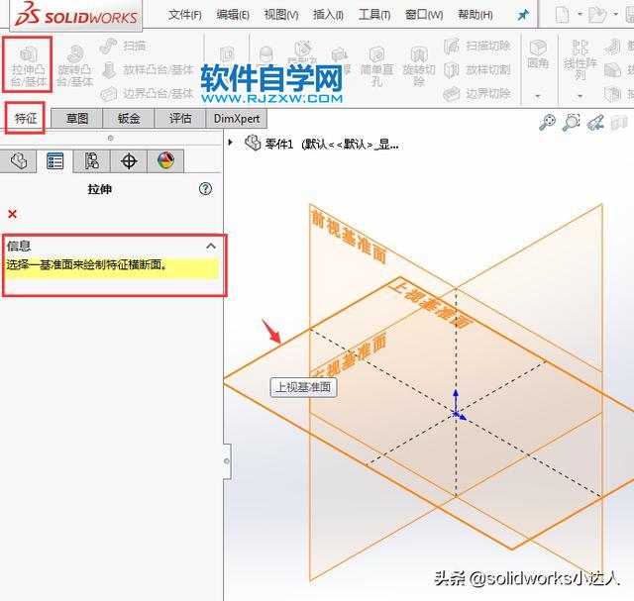This screenshot has height=601, width=634.
Task: Click the Simple Hole (简单直孔) tool
Action: (x=376, y=66)
